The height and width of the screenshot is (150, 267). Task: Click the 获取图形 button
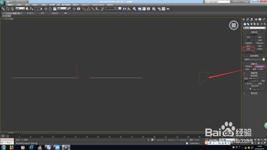(x=260, y=67)
